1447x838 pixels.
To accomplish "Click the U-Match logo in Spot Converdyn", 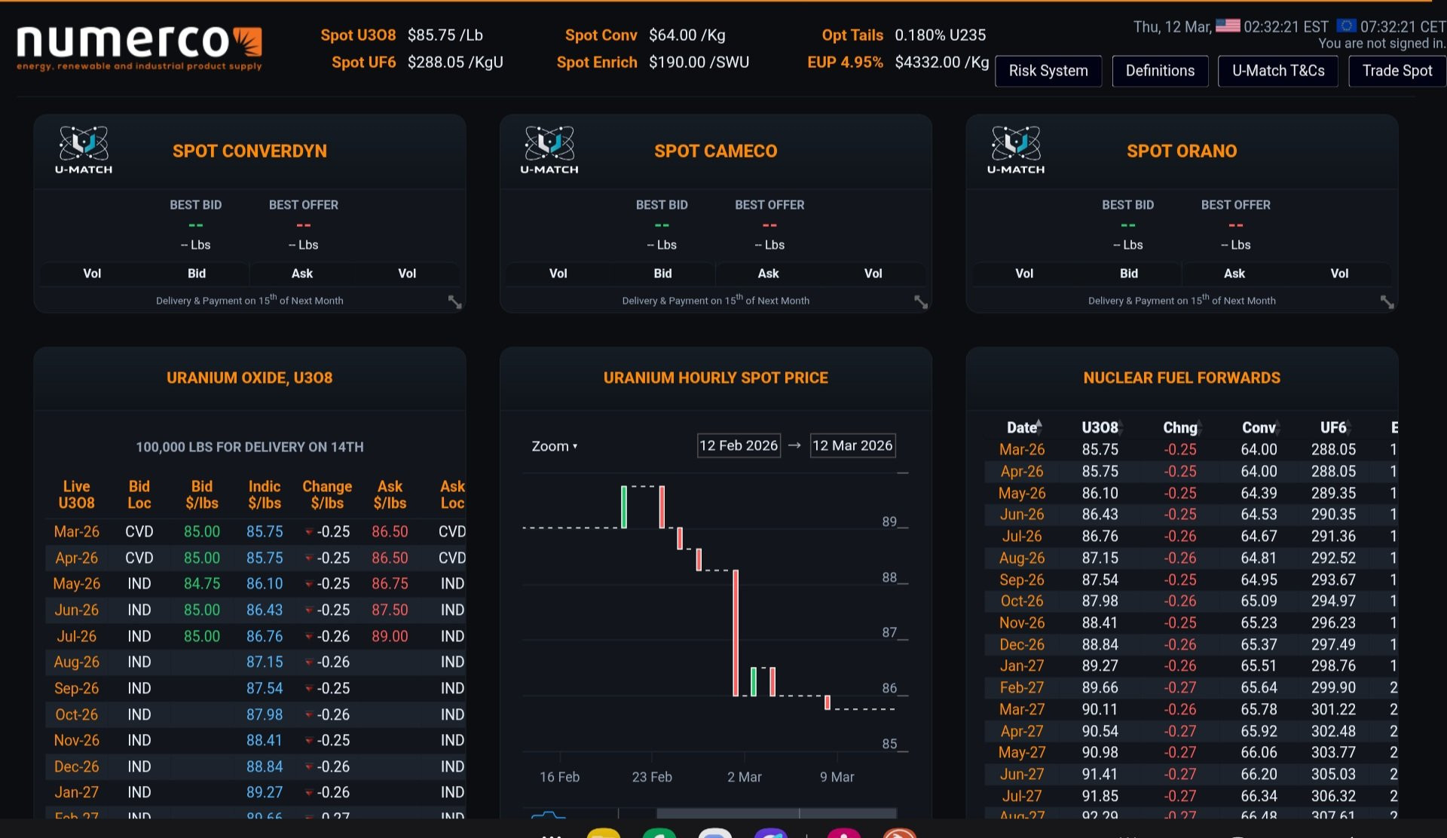I will click(x=84, y=149).
